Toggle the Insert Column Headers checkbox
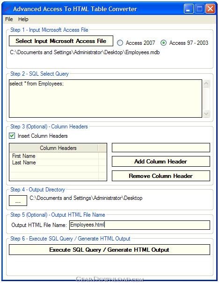 tap(12, 136)
